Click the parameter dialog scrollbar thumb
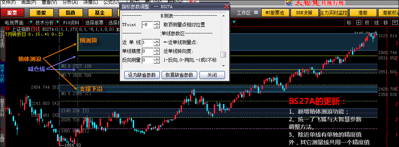399x147 pixels. point(223,55)
